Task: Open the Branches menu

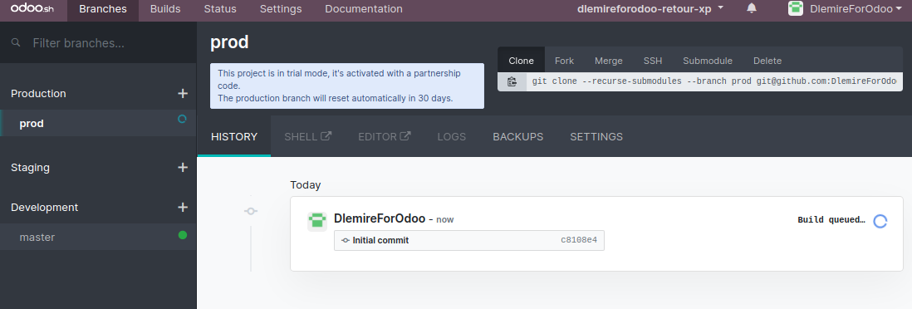Action: (103, 9)
